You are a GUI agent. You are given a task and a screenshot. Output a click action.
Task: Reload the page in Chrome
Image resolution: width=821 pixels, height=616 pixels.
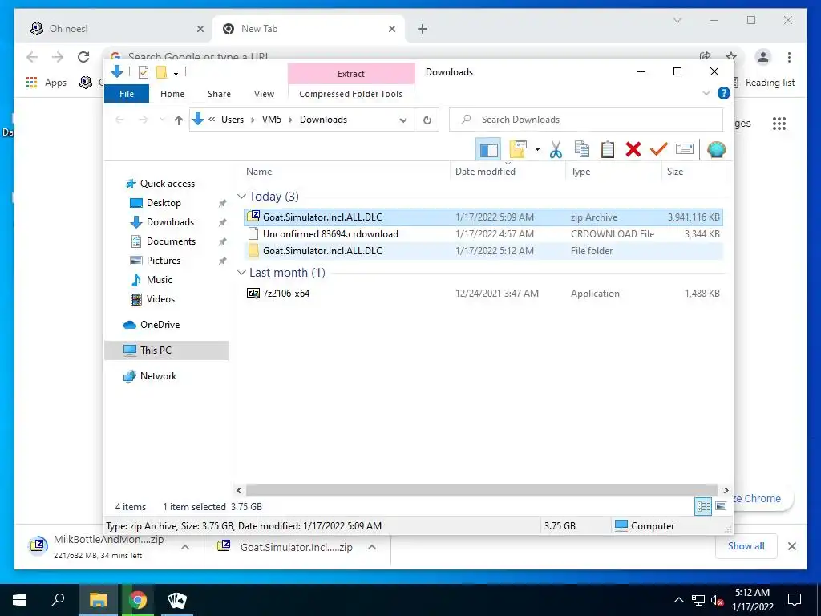click(83, 57)
